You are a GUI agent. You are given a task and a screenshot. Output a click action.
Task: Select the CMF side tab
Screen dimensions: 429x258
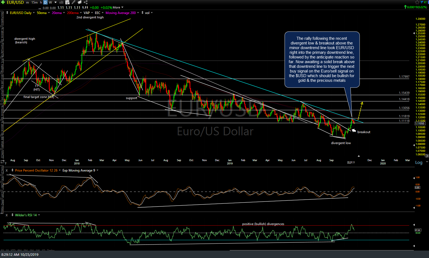2,195
